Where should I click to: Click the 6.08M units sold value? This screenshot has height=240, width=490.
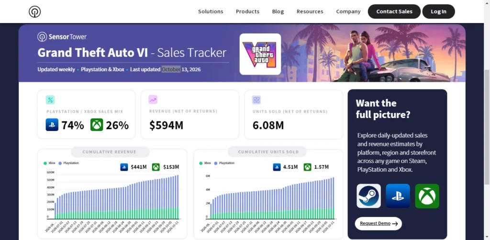tap(268, 125)
